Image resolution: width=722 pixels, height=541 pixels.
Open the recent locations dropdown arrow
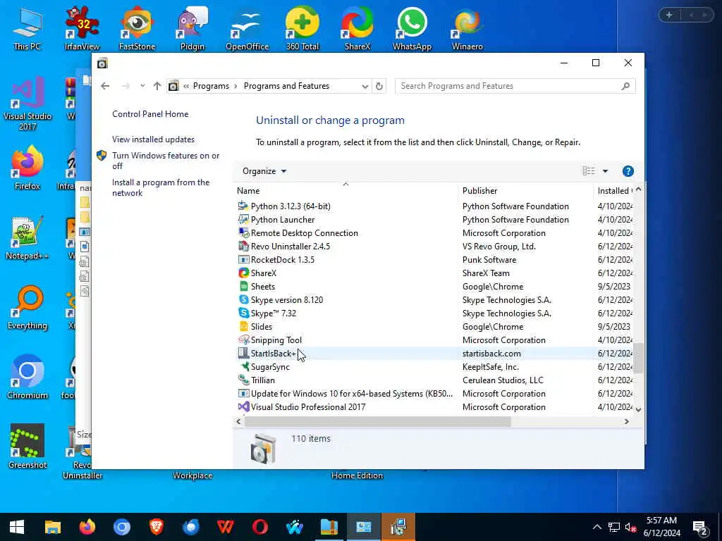[x=142, y=86]
